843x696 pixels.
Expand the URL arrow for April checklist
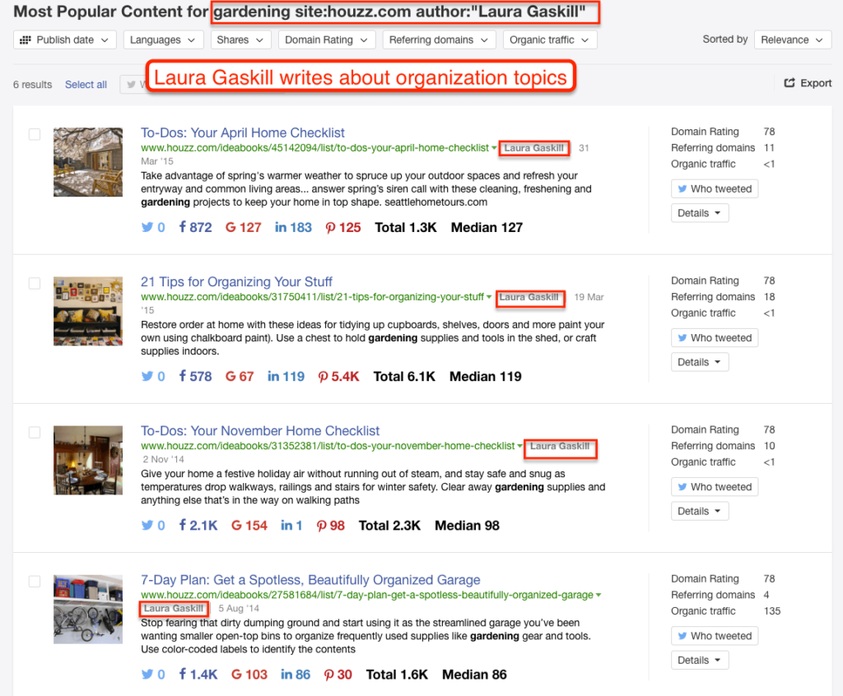pos(494,148)
